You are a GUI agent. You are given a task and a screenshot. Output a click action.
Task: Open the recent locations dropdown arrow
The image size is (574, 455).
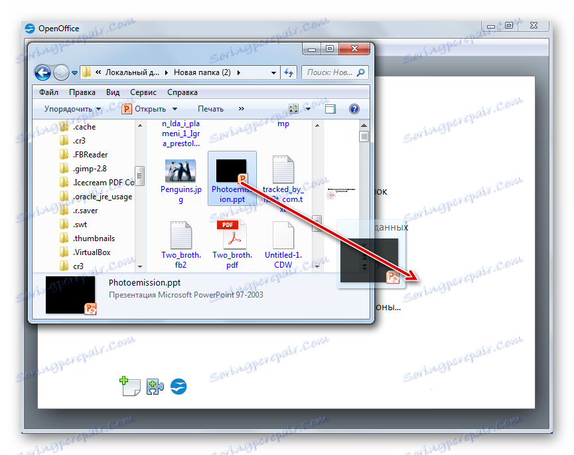click(x=74, y=73)
